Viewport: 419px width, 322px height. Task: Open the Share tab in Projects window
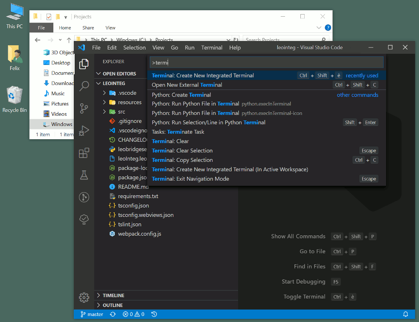(x=88, y=28)
